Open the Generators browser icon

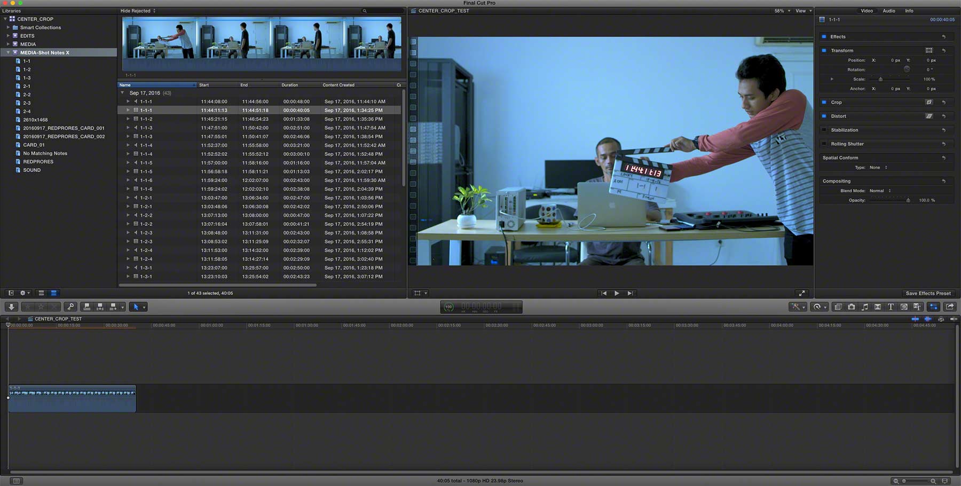pyautogui.click(x=904, y=307)
